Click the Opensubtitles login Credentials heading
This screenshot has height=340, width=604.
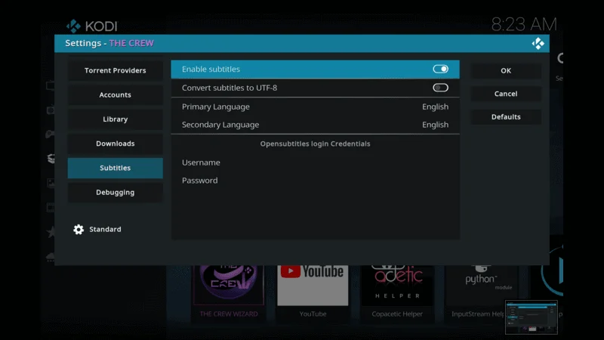click(x=315, y=144)
